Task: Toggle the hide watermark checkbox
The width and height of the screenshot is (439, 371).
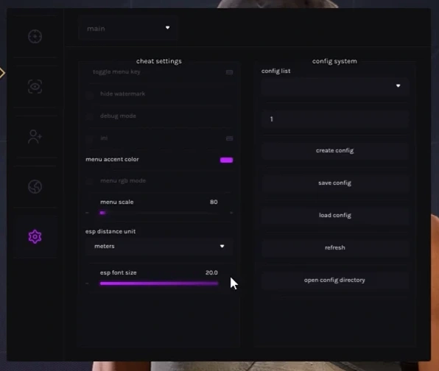Action: coord(89,94)
